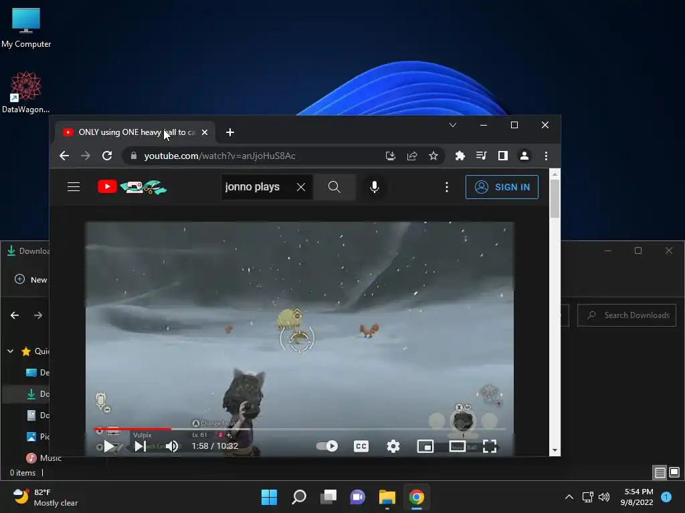Open Chrome three-dot menu
Screen dimensions: 685x513
click(546, 156)
